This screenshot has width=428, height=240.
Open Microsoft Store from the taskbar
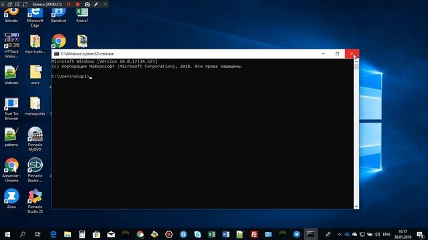point(96,234)
